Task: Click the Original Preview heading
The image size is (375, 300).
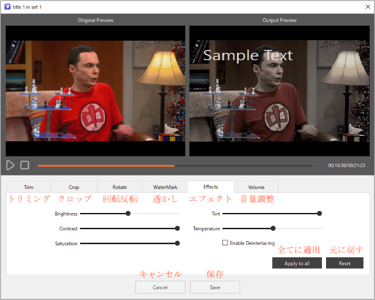Action: click(95, 20)
